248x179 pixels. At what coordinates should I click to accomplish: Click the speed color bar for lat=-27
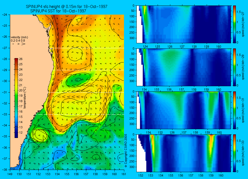234,24
